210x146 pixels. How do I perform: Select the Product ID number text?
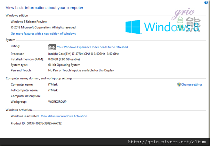pos(44,123)
